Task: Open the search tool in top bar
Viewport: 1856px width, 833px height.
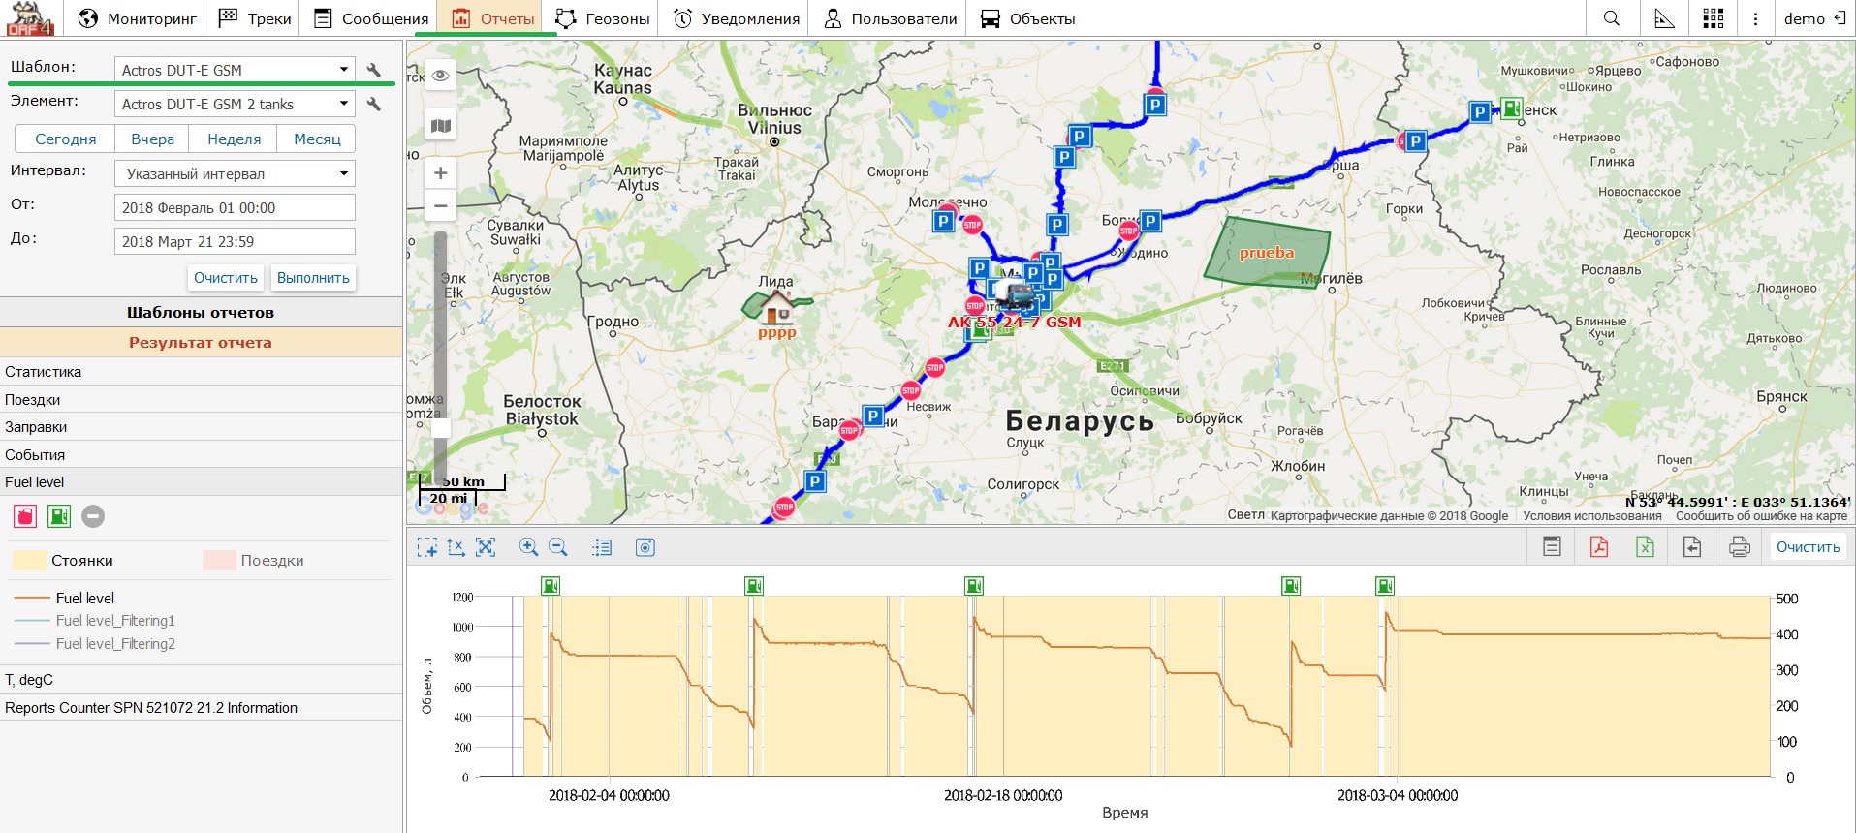Action: click(1611, 18)
